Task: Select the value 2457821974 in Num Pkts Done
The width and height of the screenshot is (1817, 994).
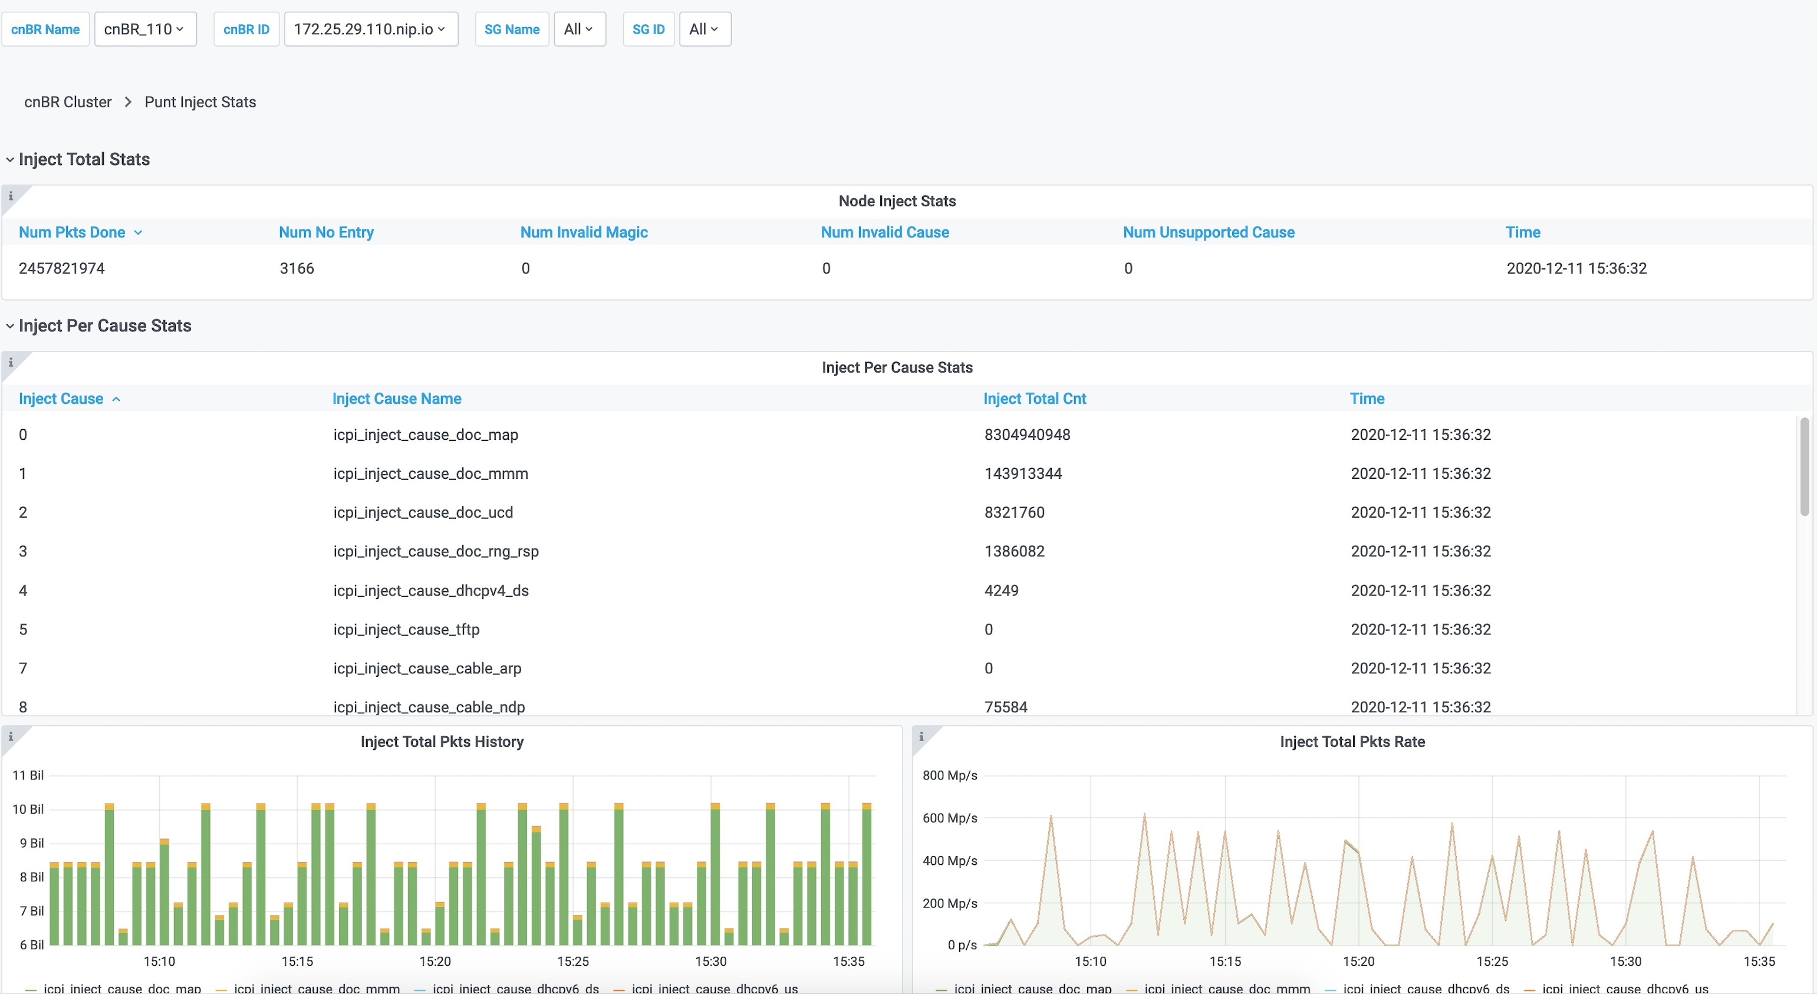Action: 61,268
